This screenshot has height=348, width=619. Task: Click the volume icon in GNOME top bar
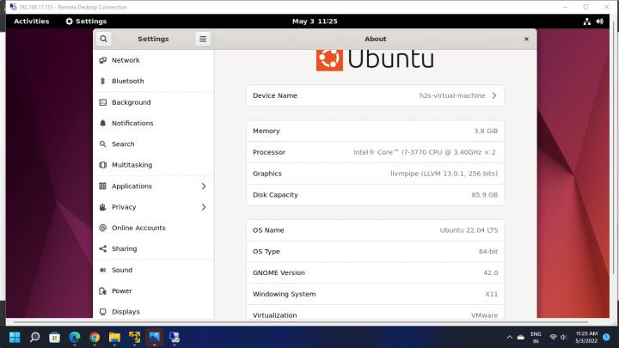(600, 21)
